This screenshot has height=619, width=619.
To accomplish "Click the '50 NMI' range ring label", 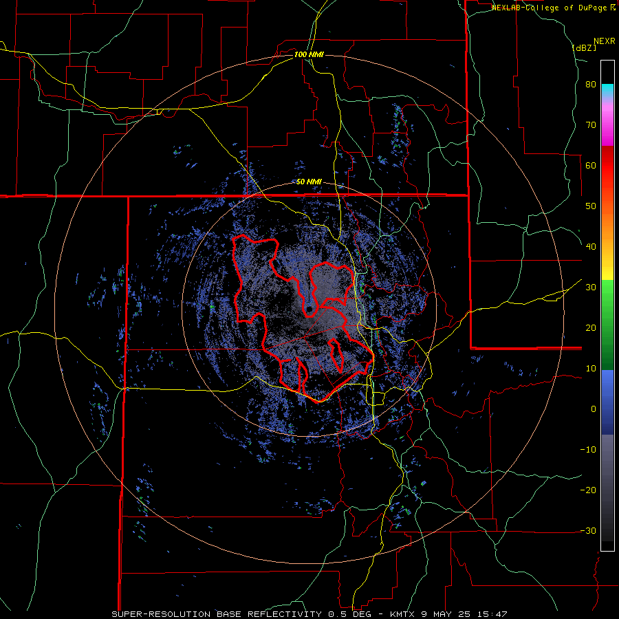I will click(x=309, y=182).
